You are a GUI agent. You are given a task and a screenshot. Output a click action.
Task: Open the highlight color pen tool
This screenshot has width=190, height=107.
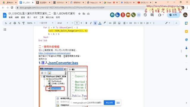pos(104,23)
